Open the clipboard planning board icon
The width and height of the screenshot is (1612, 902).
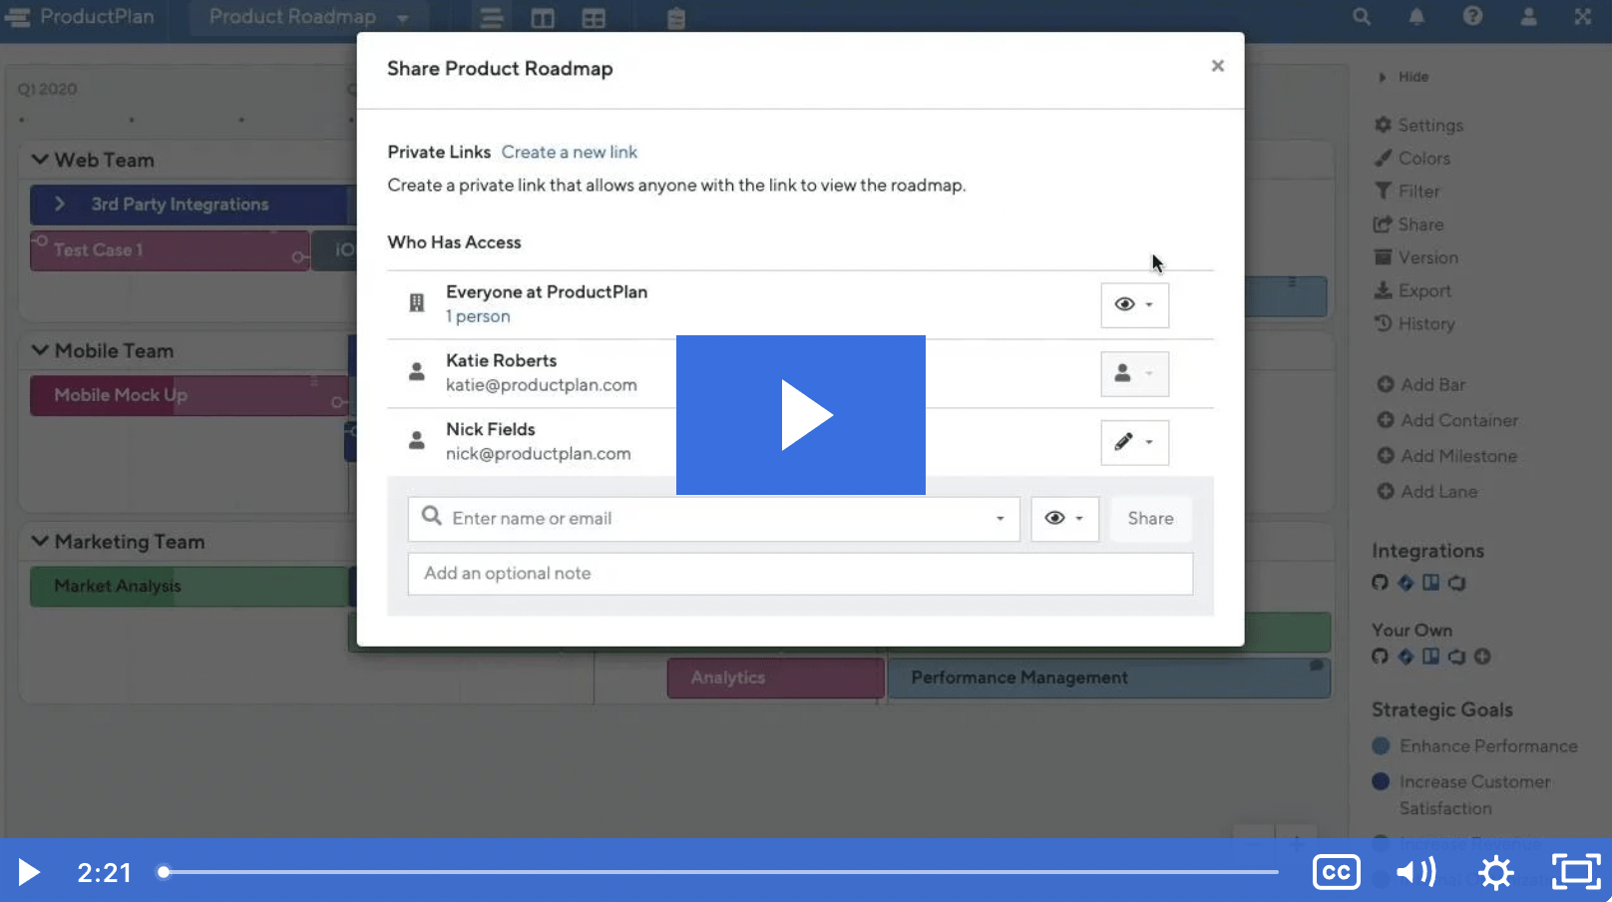coord(675,18)
